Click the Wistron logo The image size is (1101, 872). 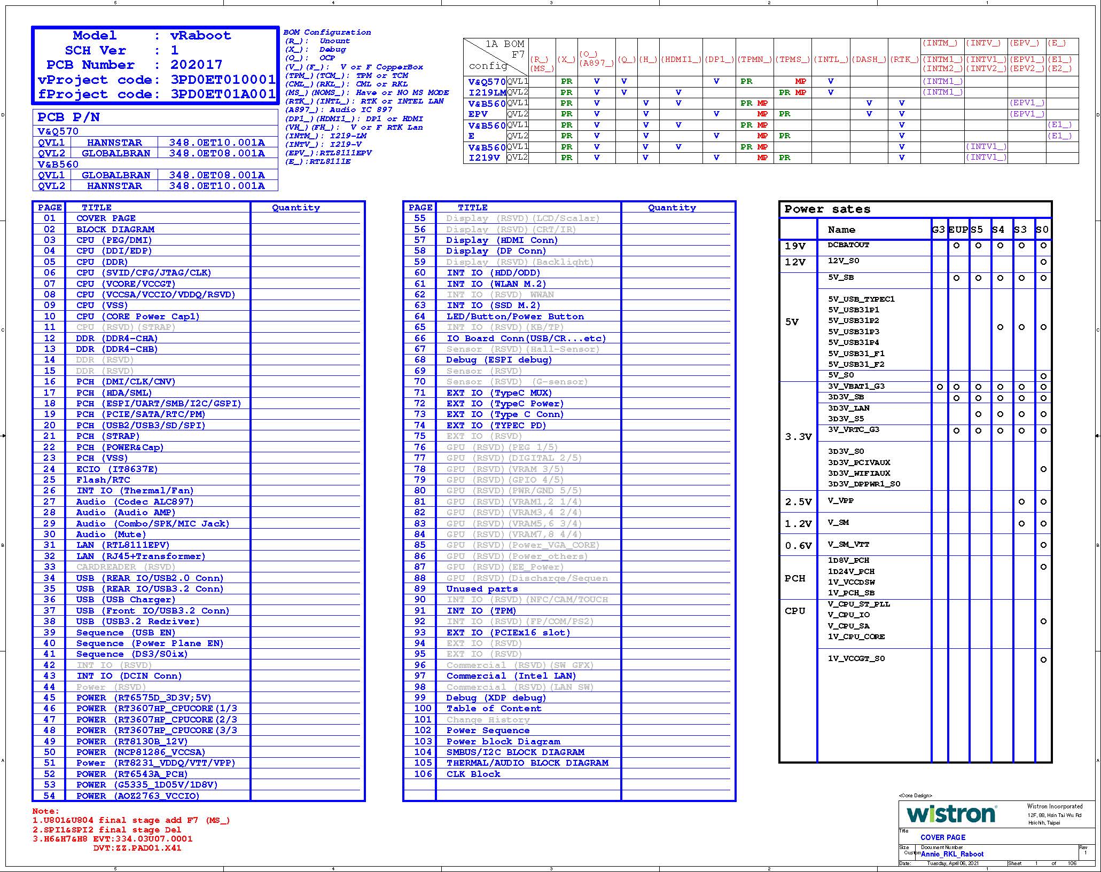(951, 814)
